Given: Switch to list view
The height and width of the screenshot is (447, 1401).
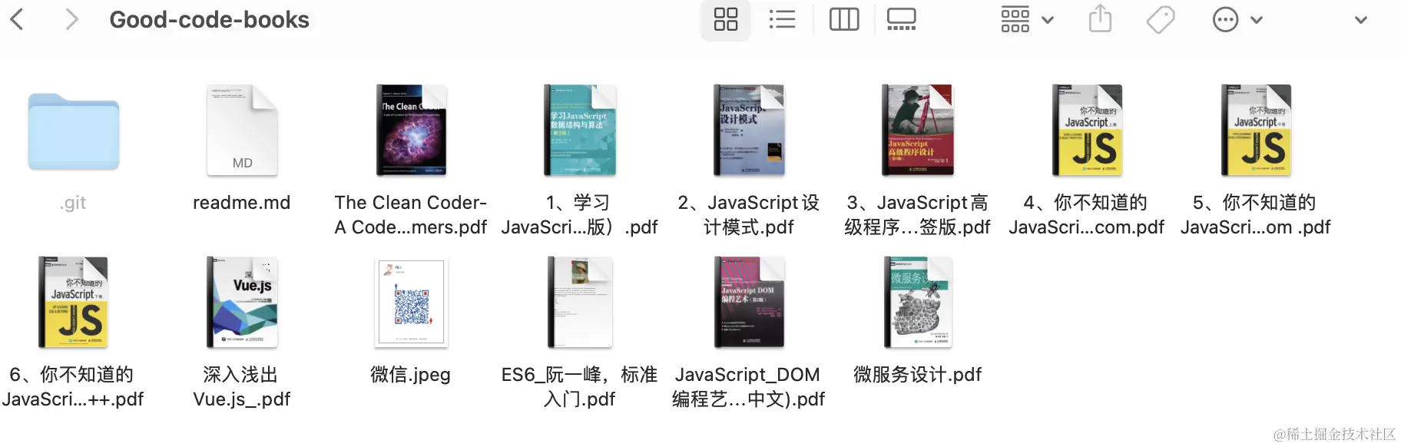Looking at the screenshot, I should coord(782,19).
